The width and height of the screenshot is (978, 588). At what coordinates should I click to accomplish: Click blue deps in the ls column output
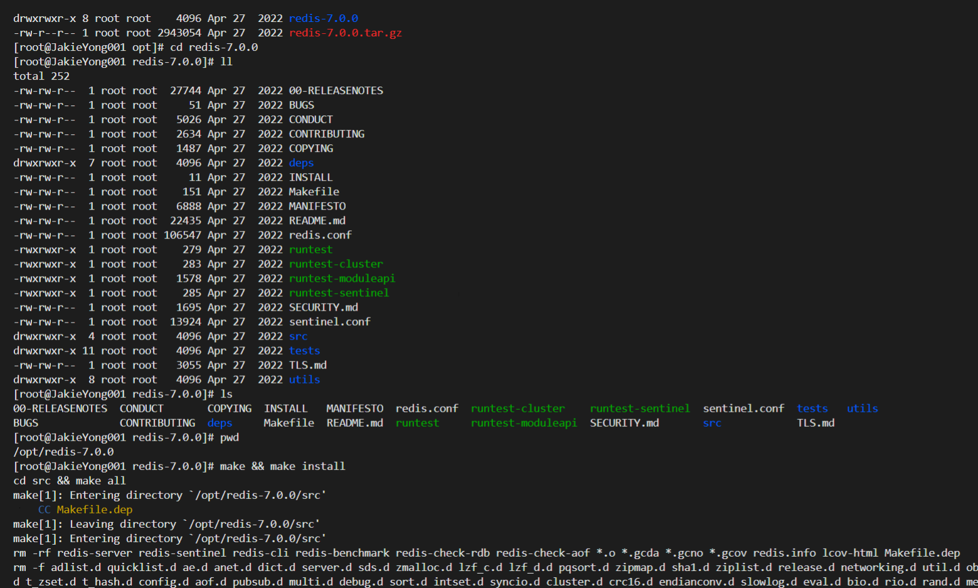click(x=220, y=422)
